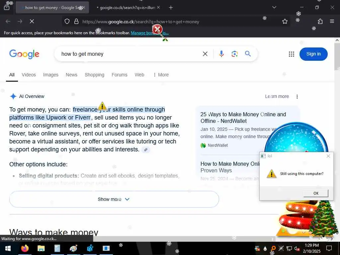This screenshot has height=255, width=340.
Task: Click OK in the lol dialog
Action: point(316,193)
